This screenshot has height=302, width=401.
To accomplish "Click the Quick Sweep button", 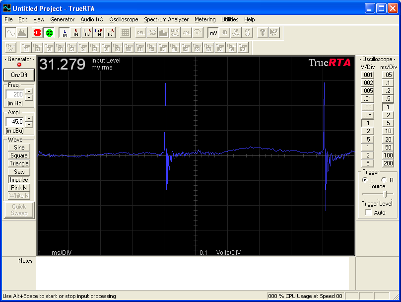I will tap(19, 210).
